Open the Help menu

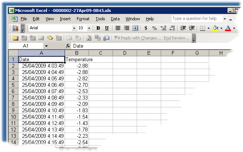[150, 19]
